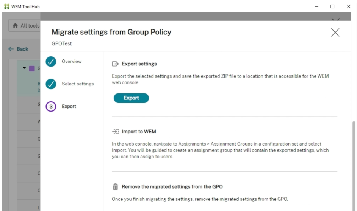This screenshot has width=357, height=211.
Task: Click the Overview step checkmark icon
Action: click(x=51, y=61)
